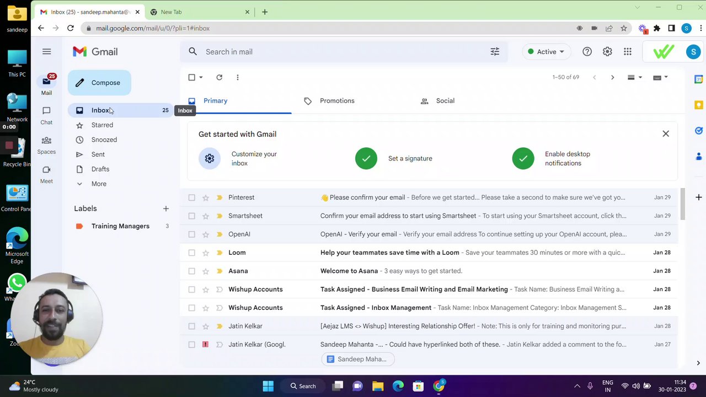Open the Windows Start menu
The width and height of the screenshot is (706, 397).
point(268,386)
